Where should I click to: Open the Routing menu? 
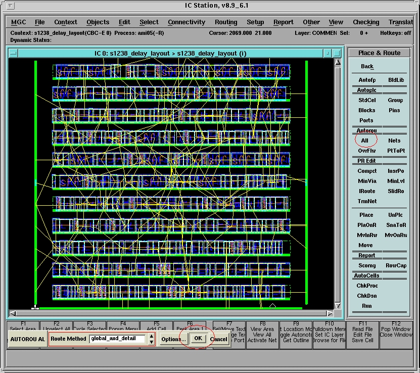click(225, 22)
